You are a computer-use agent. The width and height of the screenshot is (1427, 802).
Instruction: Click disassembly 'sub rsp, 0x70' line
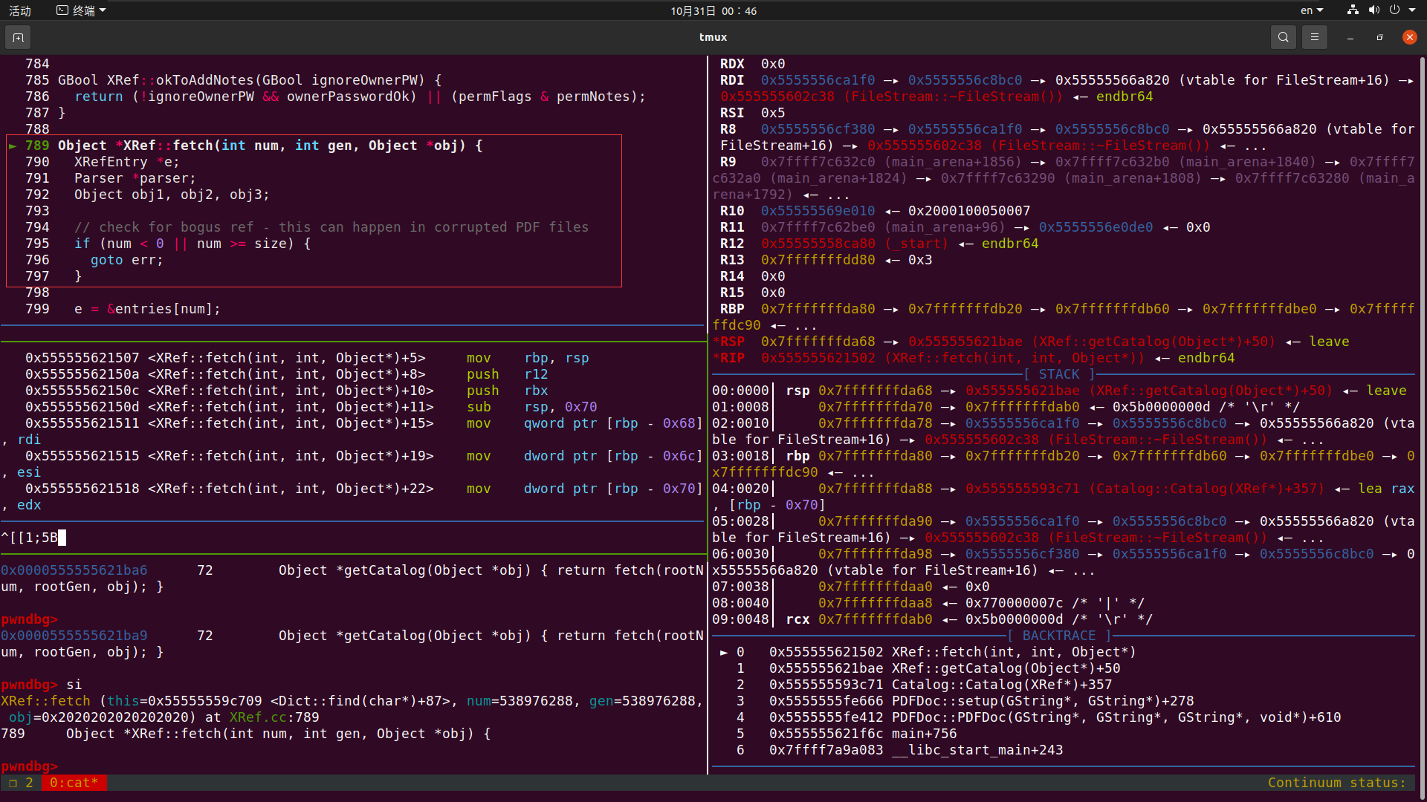pos(311,407)
